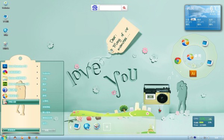
Task: Open 音乐 (Music) in the Start menu
Action: [x=44, y=90]
